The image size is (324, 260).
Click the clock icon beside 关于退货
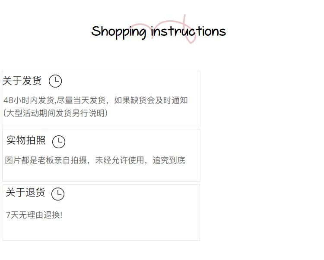coord(58,194)
